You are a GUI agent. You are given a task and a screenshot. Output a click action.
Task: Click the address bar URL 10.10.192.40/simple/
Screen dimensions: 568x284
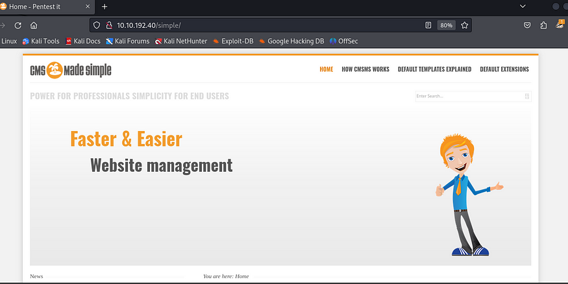pyautogui.click(x=149, y=25)
